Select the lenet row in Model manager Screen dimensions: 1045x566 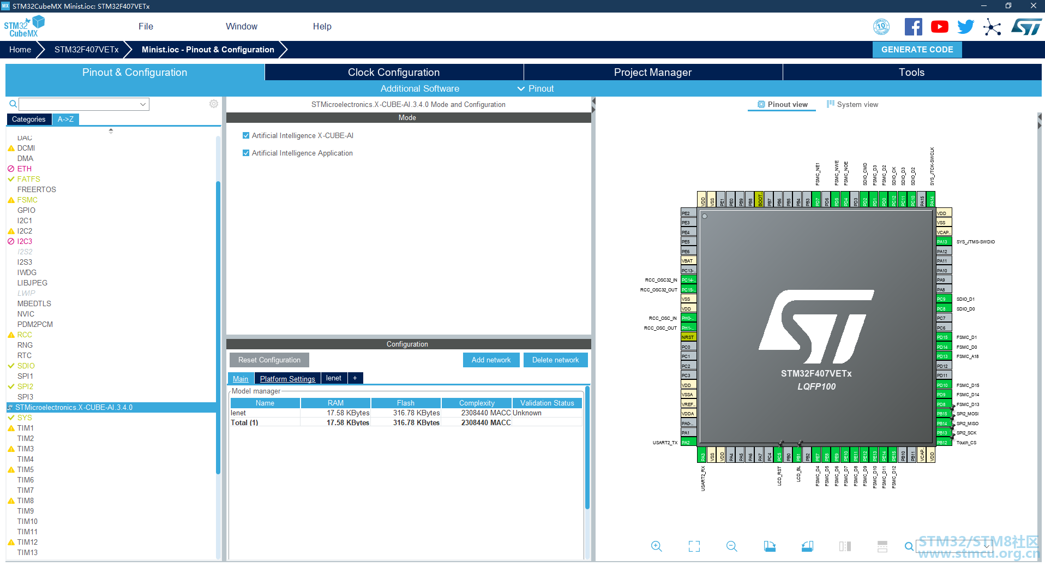pyautogui.click(x=406, y=413)
